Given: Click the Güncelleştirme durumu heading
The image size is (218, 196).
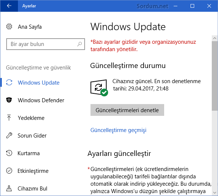Looking at the screenshot, I should [x=128, y=66].
